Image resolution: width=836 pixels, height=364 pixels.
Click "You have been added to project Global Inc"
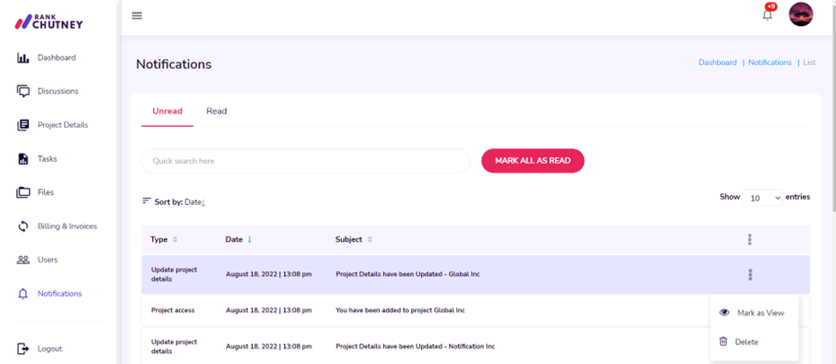400,310
